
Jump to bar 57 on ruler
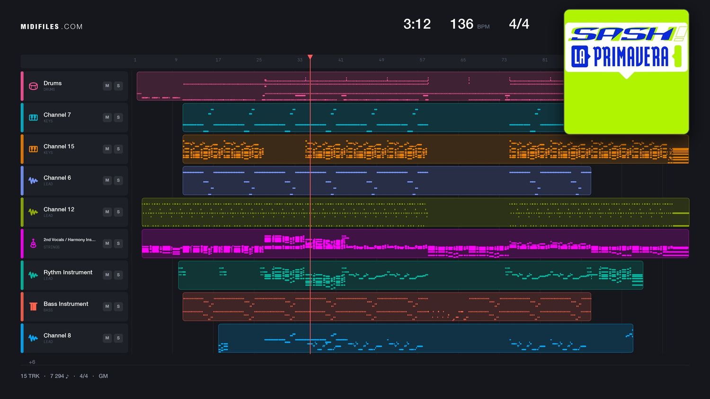pos(422,60)
